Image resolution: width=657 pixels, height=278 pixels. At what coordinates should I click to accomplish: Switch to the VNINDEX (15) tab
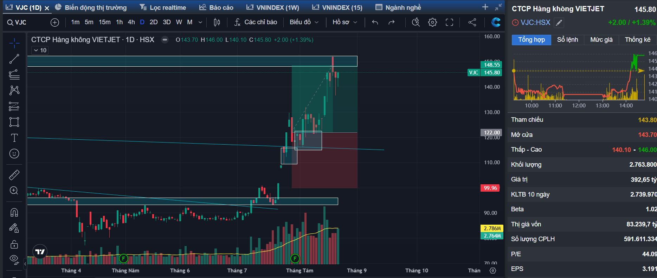tap(337, 7)
